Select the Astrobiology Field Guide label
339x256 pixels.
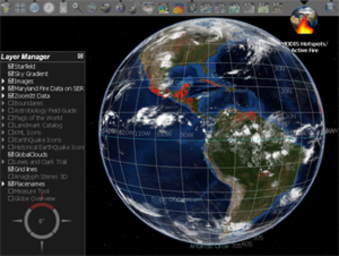pos(45,110)
